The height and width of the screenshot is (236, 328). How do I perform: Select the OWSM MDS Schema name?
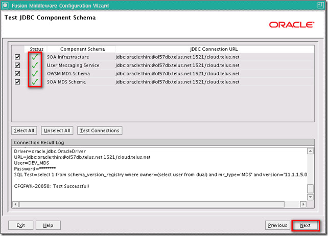(x=68, y=74)
